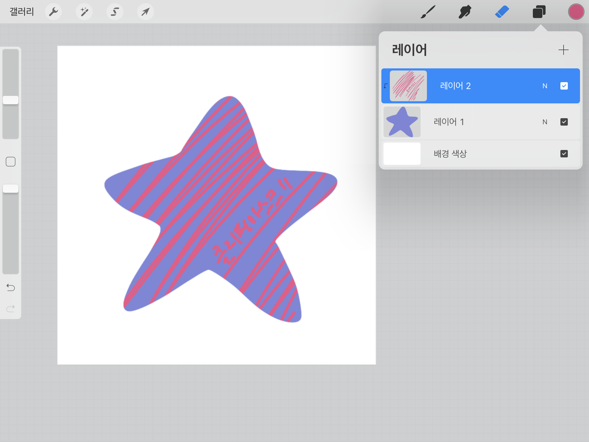
Task: Open blend mode N for 레이어 2
Action: [545, 86]
